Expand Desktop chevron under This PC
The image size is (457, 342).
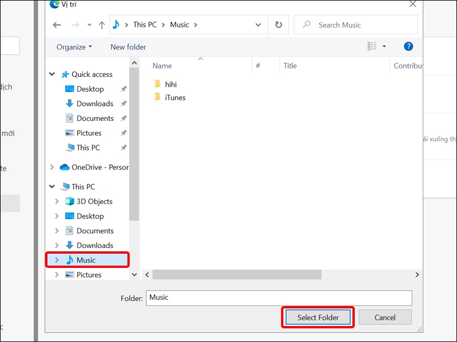point(57,216)
